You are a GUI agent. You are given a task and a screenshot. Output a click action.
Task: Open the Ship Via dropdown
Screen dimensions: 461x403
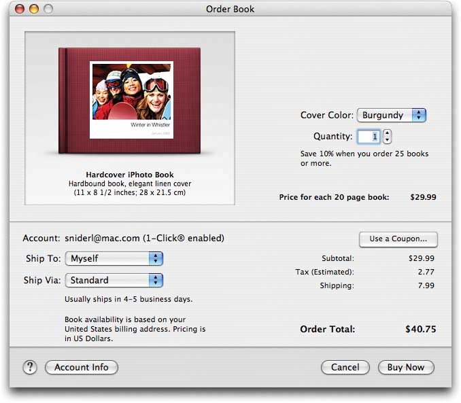[x=114, y=280]
